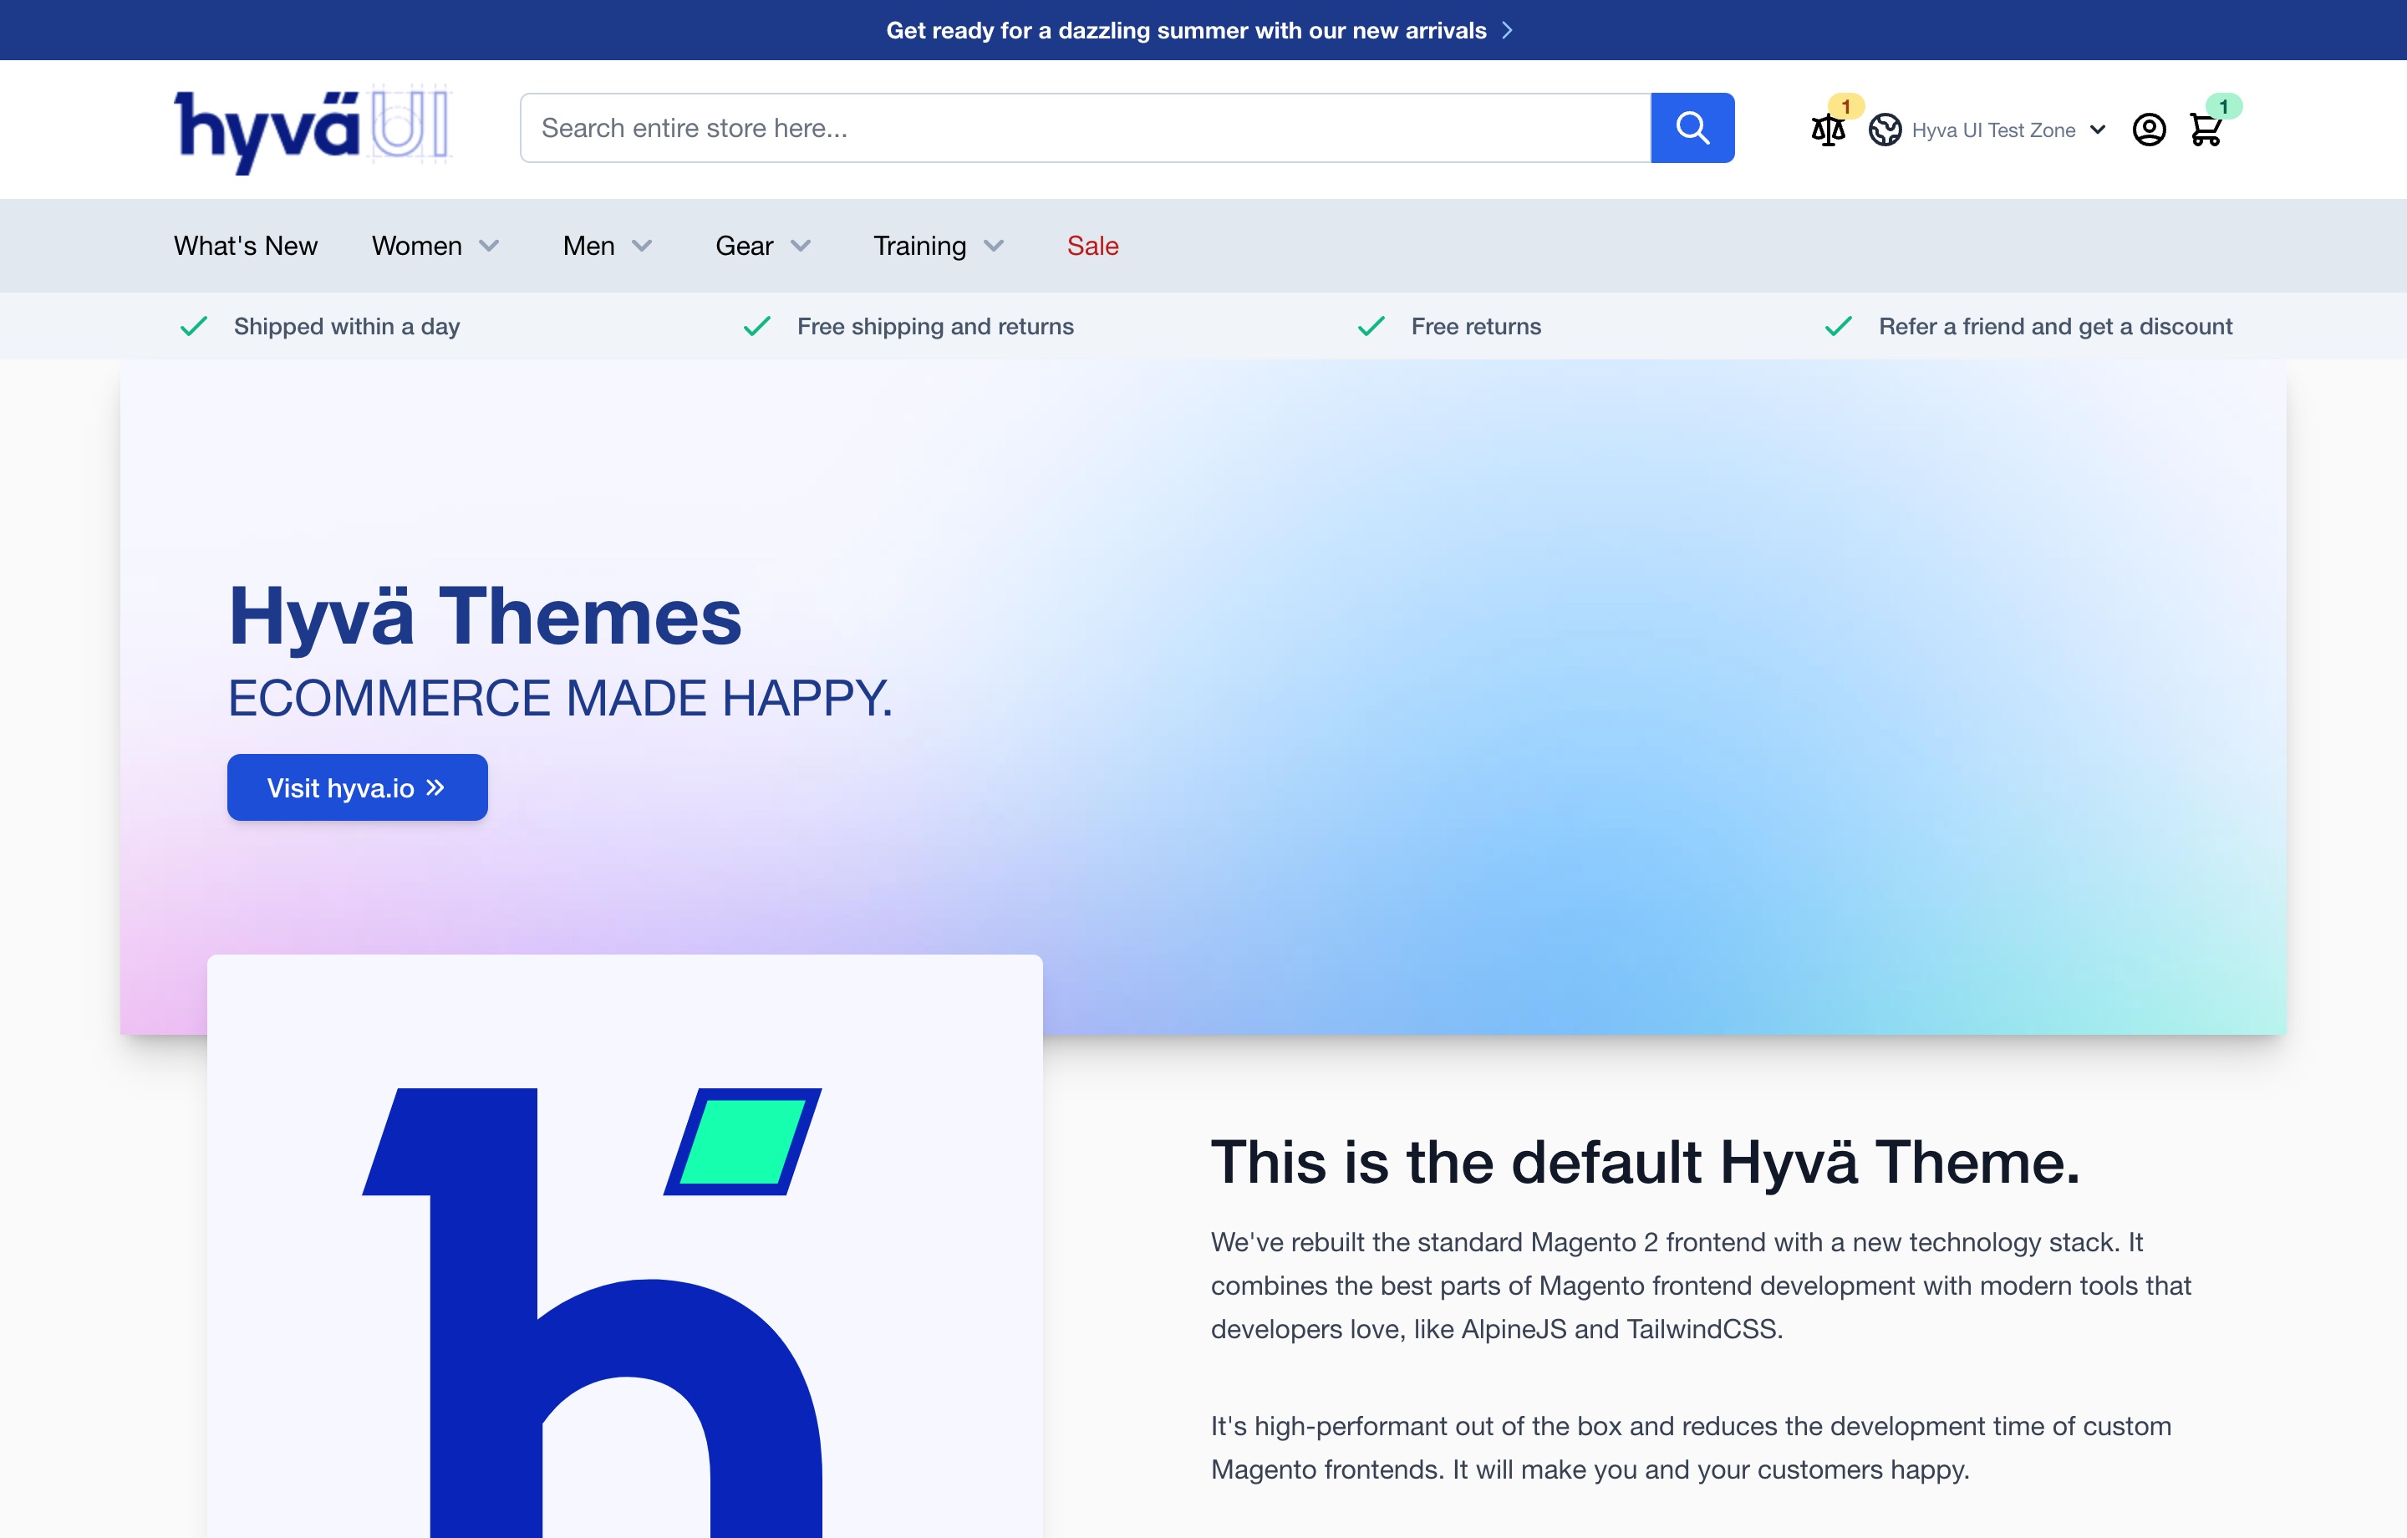Click the checkmark beside Free returns

(1371, 326)
